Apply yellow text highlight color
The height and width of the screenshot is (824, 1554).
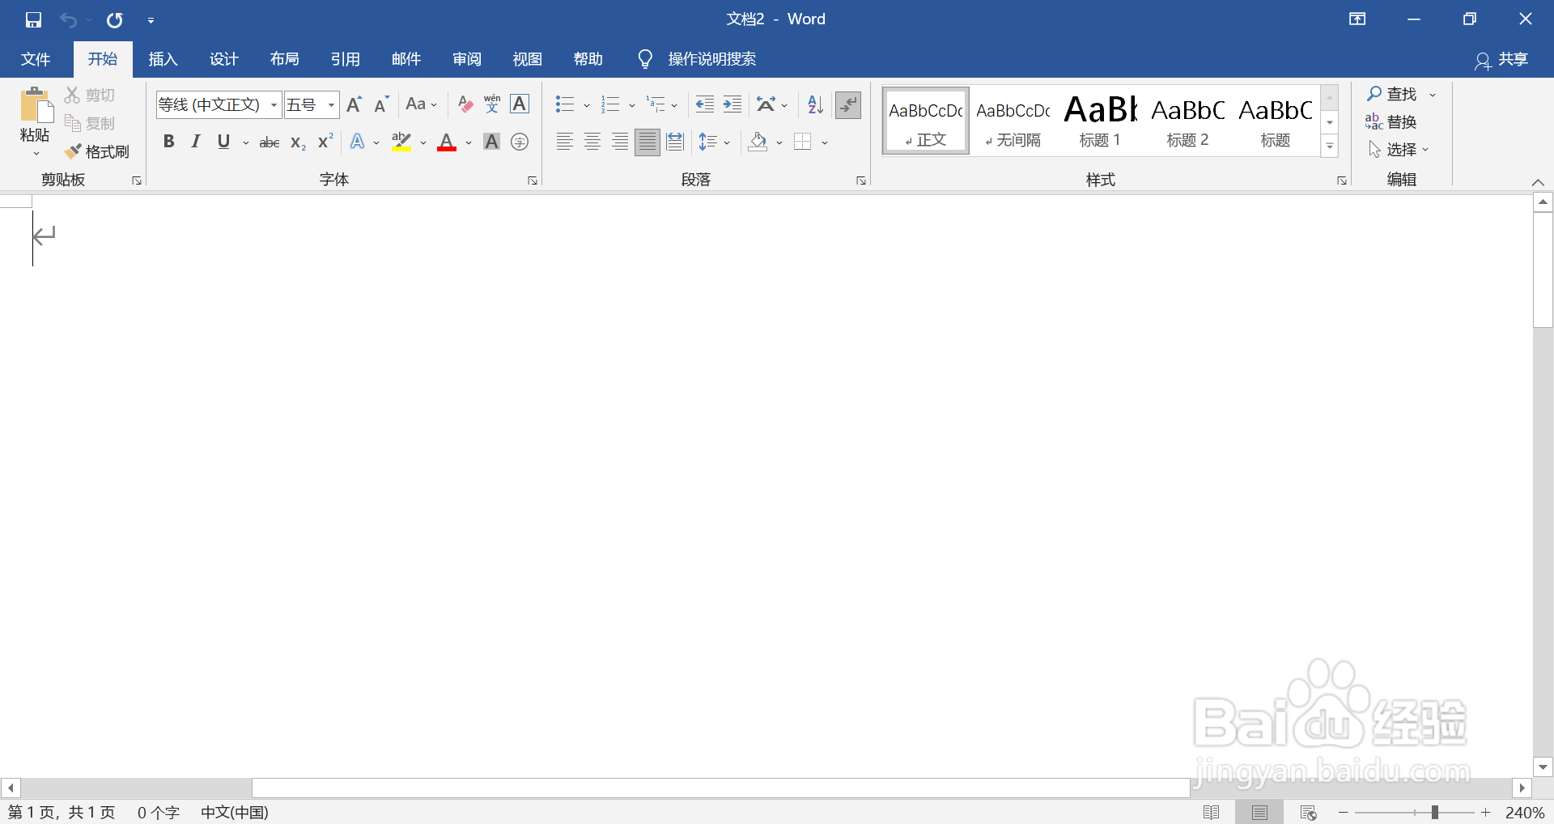[x=401, y=142]
